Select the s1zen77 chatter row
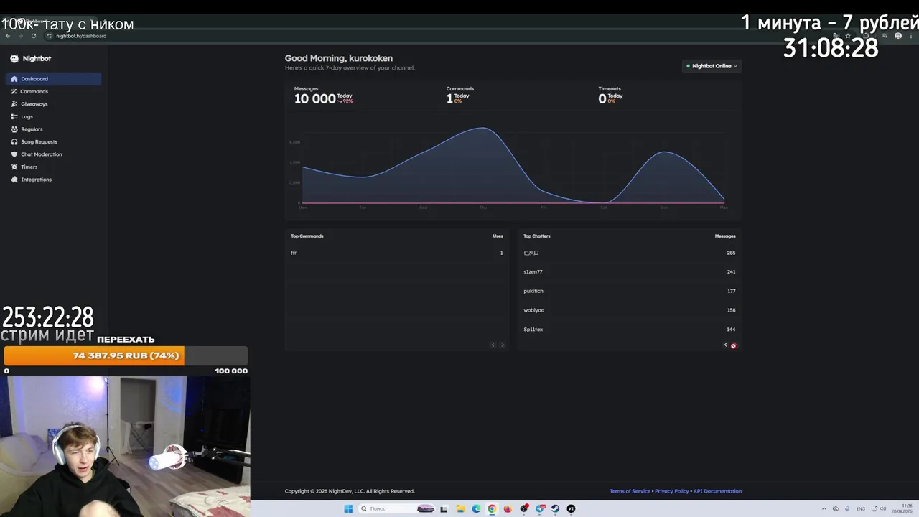919x517 pixels. click(x=630, y=272)
